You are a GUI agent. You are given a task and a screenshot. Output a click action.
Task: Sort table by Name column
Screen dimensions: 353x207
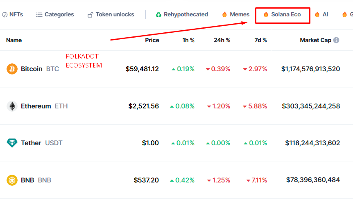tap(14, 40)
